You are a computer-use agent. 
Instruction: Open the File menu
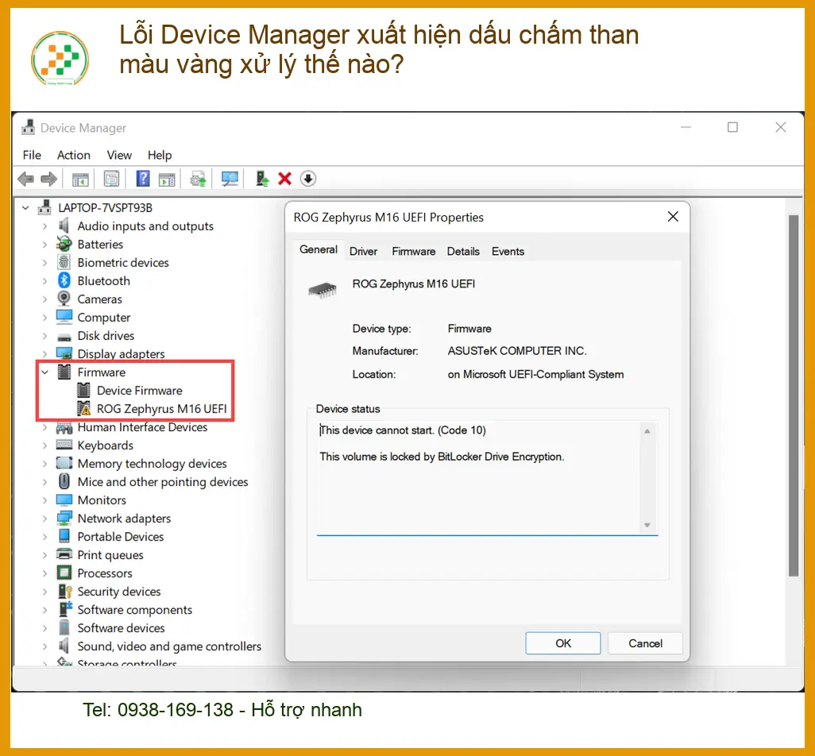[x=32, y=155]
